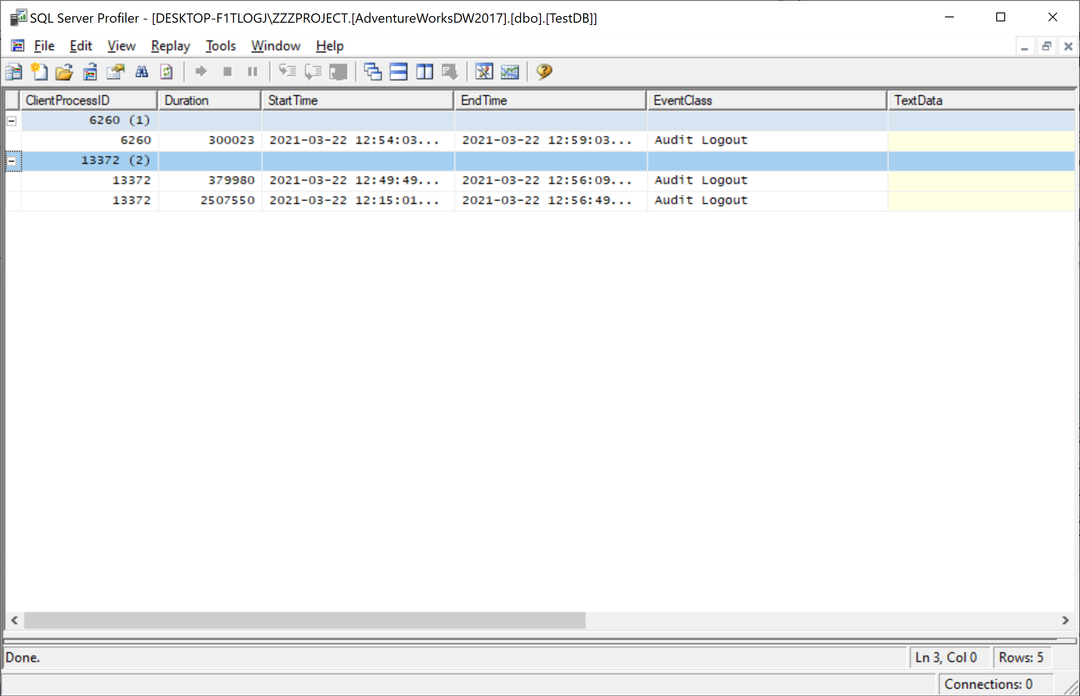
Task: Launch Database Engine Tuning Advisor icon
Action: [484, 72]
